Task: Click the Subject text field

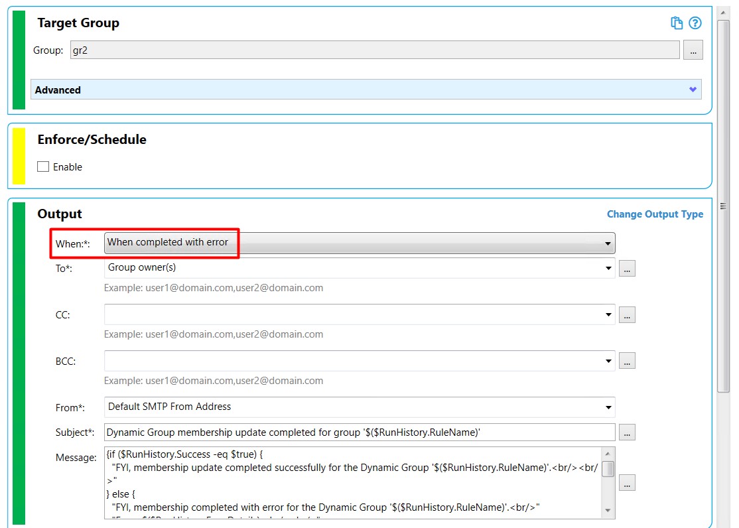Action: tap(360, 432)
